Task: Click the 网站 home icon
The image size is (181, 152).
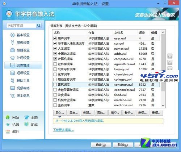Action: (8, 117)
